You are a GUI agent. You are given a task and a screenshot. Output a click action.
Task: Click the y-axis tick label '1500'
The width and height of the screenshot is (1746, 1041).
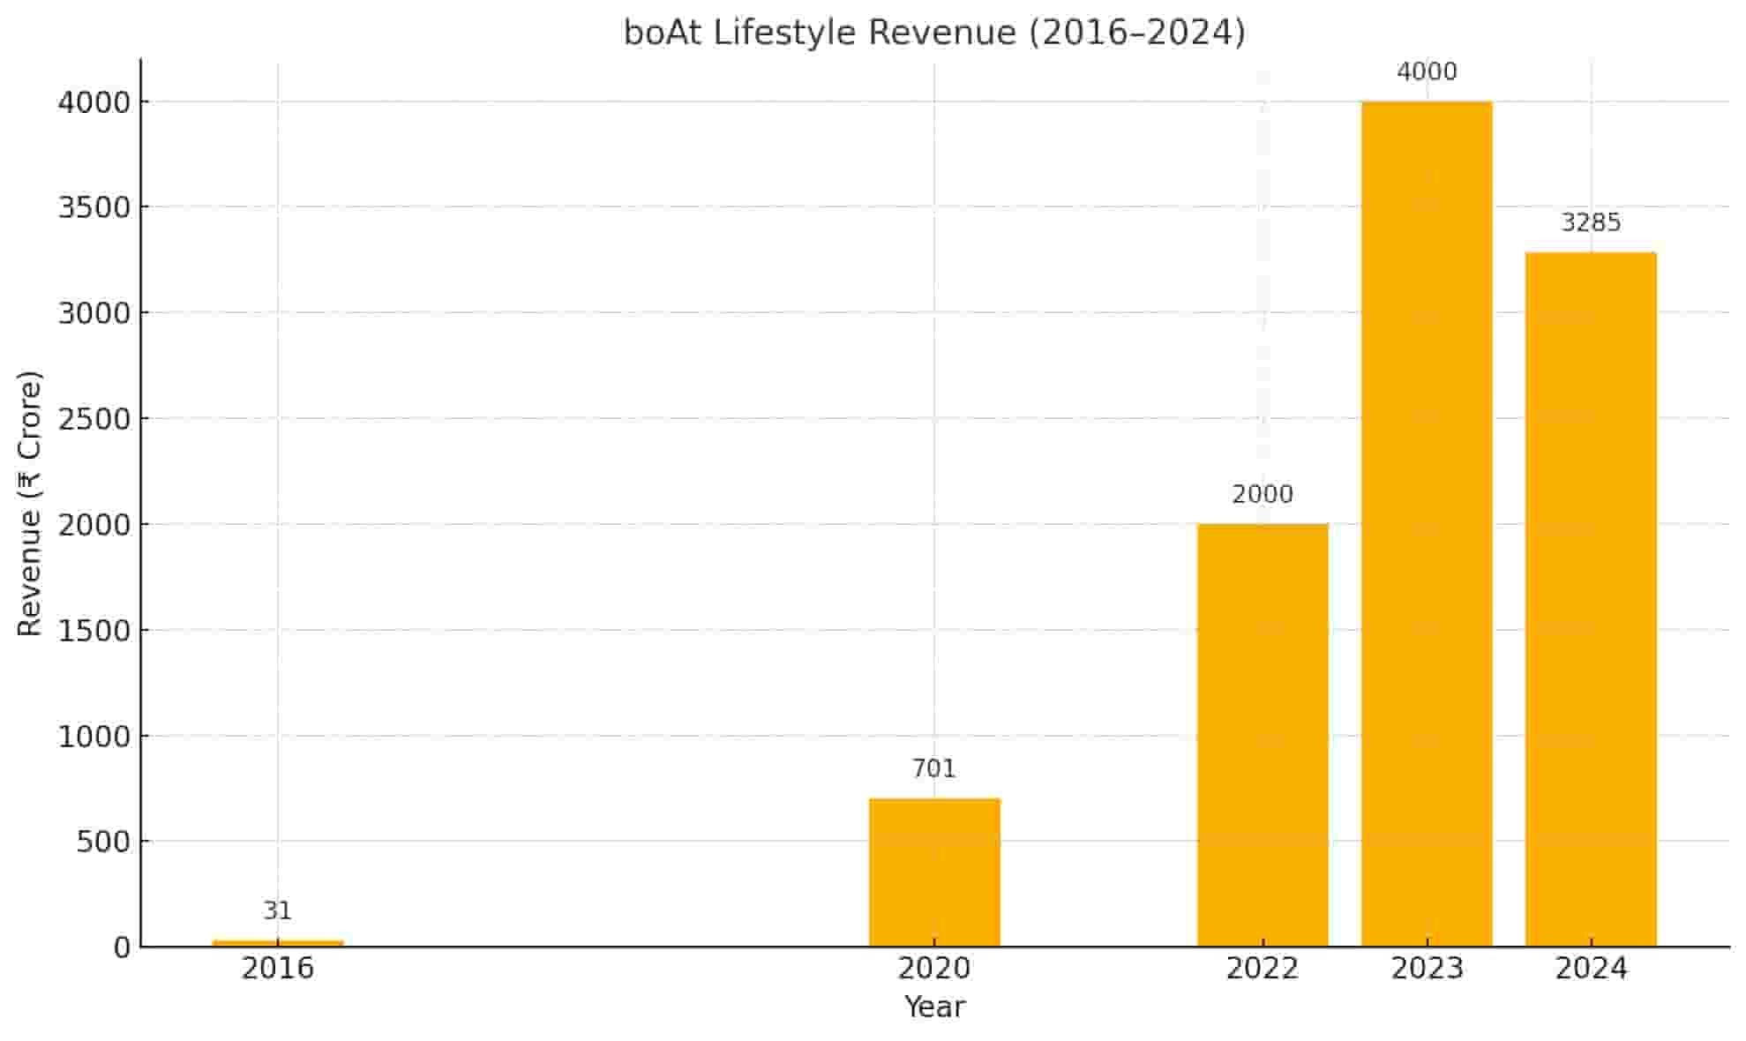coord(94,630)
